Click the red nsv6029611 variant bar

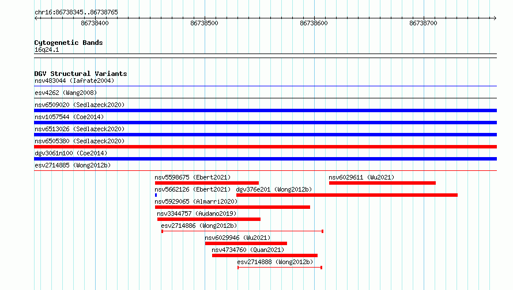click(x=383, y=183)
